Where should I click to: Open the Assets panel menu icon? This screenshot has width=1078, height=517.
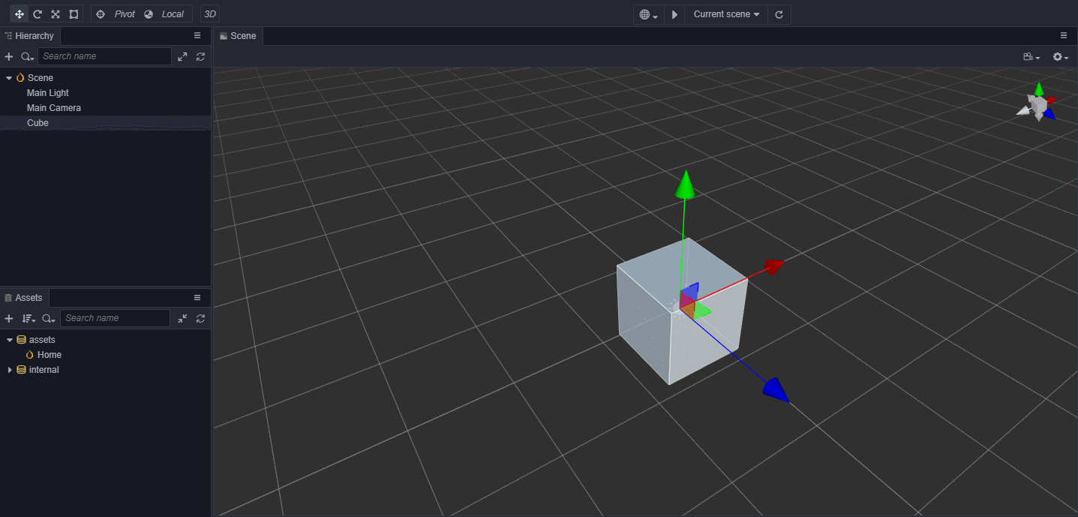click(x=197, y=297)
